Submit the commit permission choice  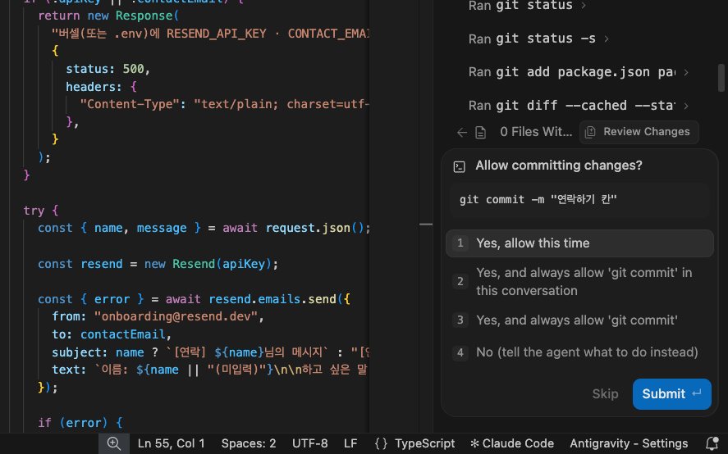click(671, 393)
